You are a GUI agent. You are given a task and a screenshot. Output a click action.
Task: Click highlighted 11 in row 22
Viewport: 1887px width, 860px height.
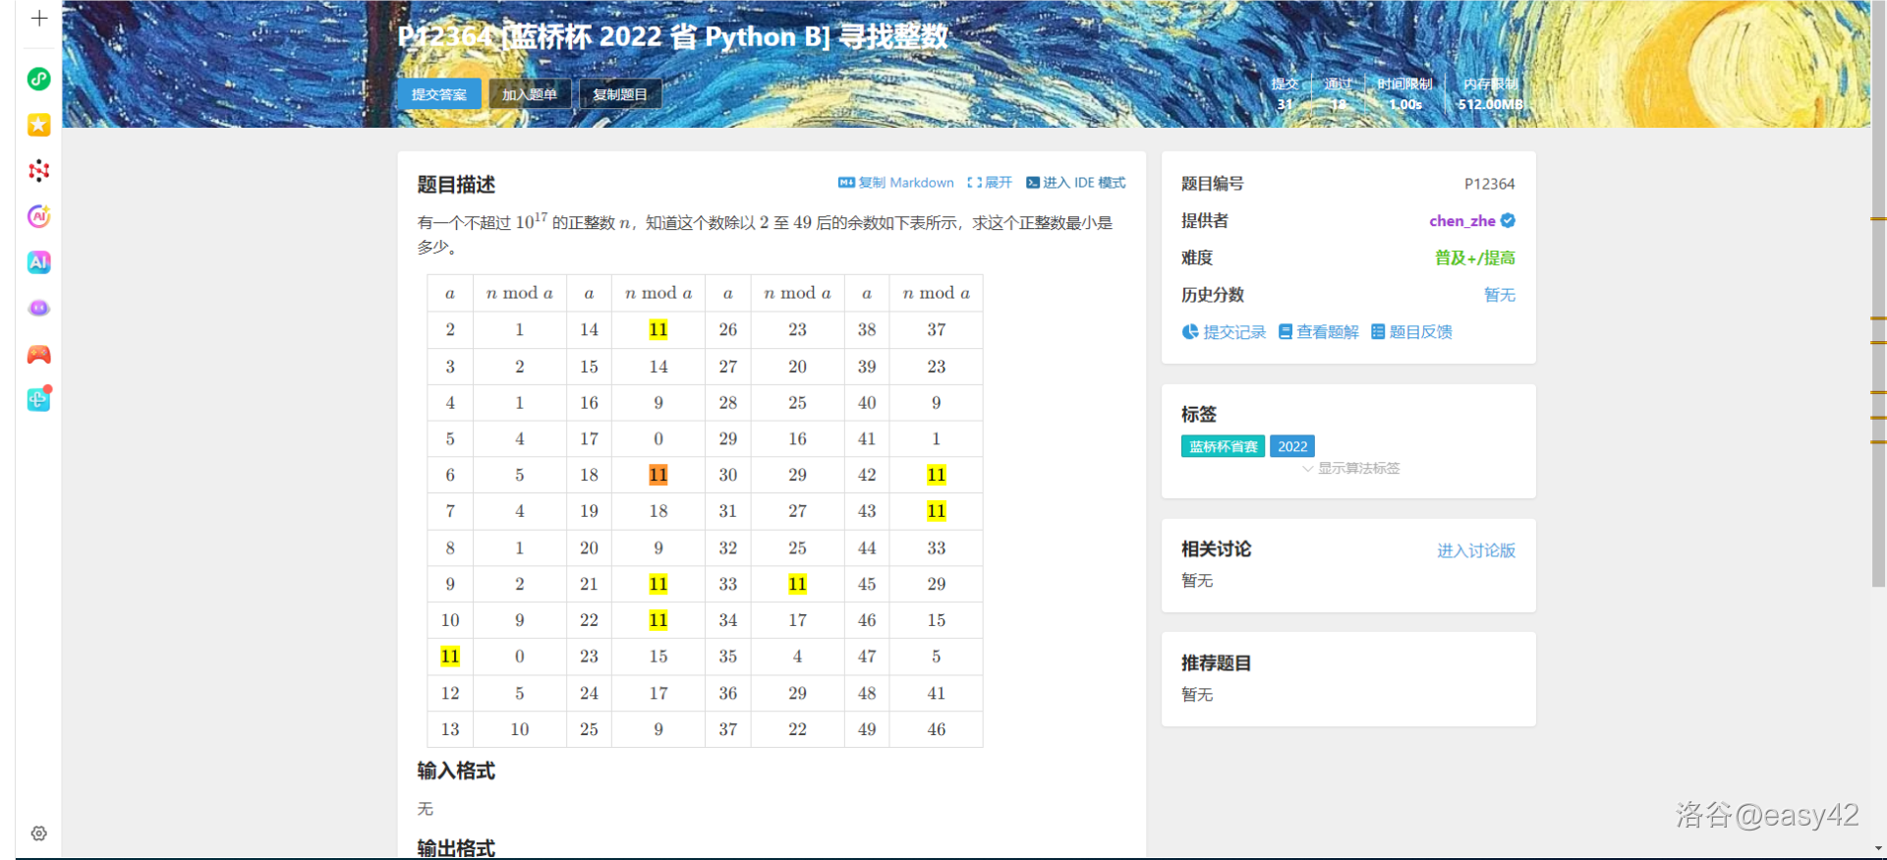pos(658,620)
